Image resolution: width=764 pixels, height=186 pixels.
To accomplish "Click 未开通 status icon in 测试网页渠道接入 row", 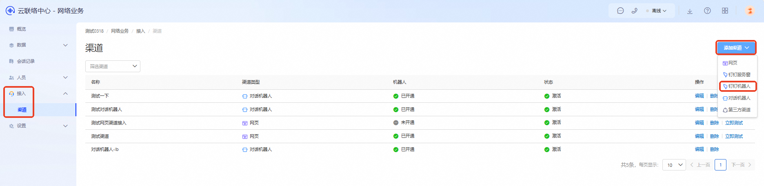I will 396,123.
